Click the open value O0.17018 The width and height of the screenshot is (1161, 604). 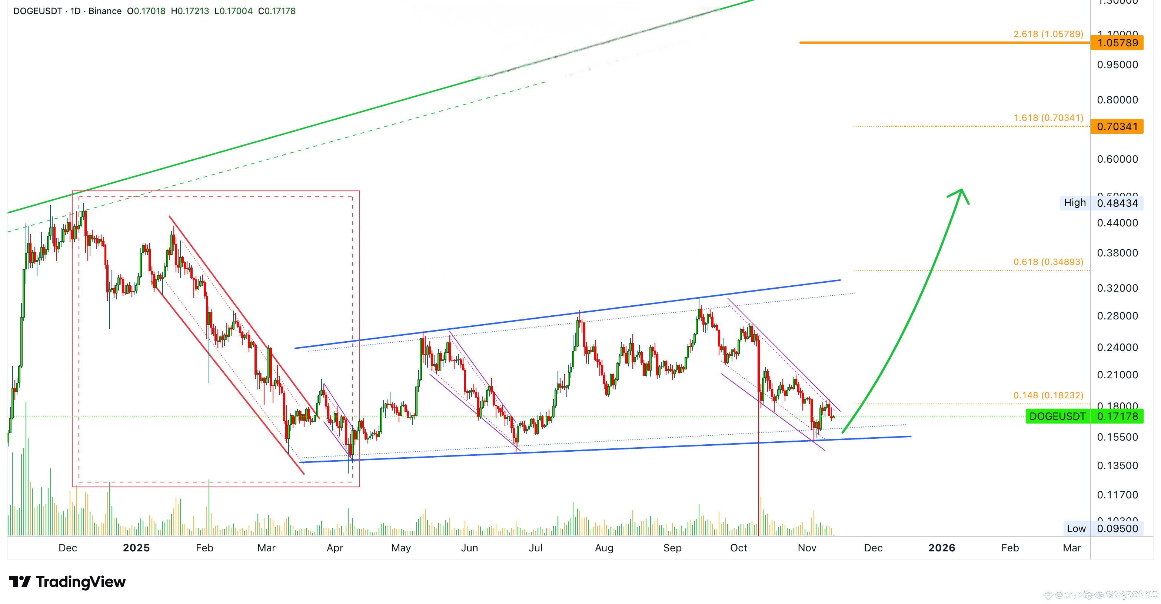(146, 11)
